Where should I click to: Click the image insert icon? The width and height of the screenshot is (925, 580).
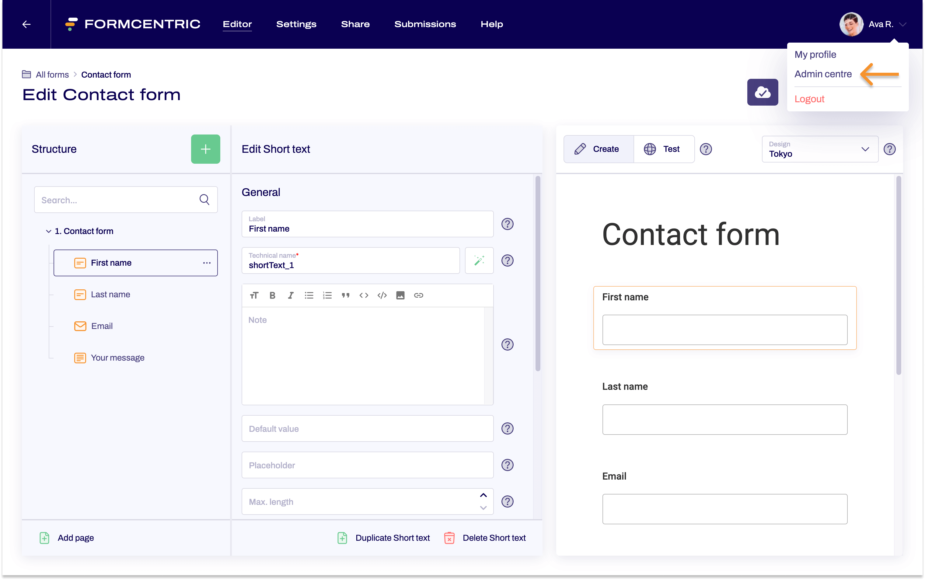400,295
